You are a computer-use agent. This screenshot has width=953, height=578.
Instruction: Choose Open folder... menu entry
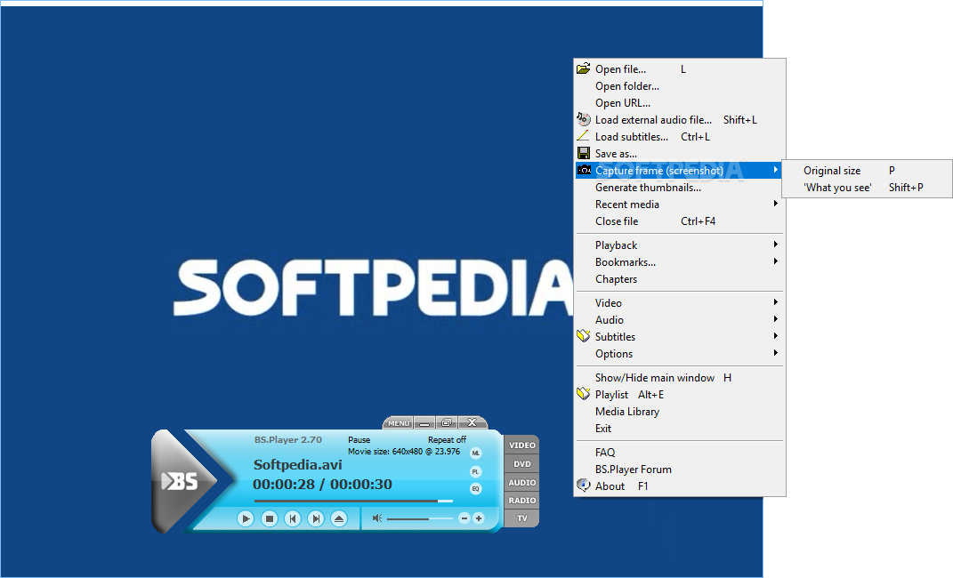tap(680, 86)
